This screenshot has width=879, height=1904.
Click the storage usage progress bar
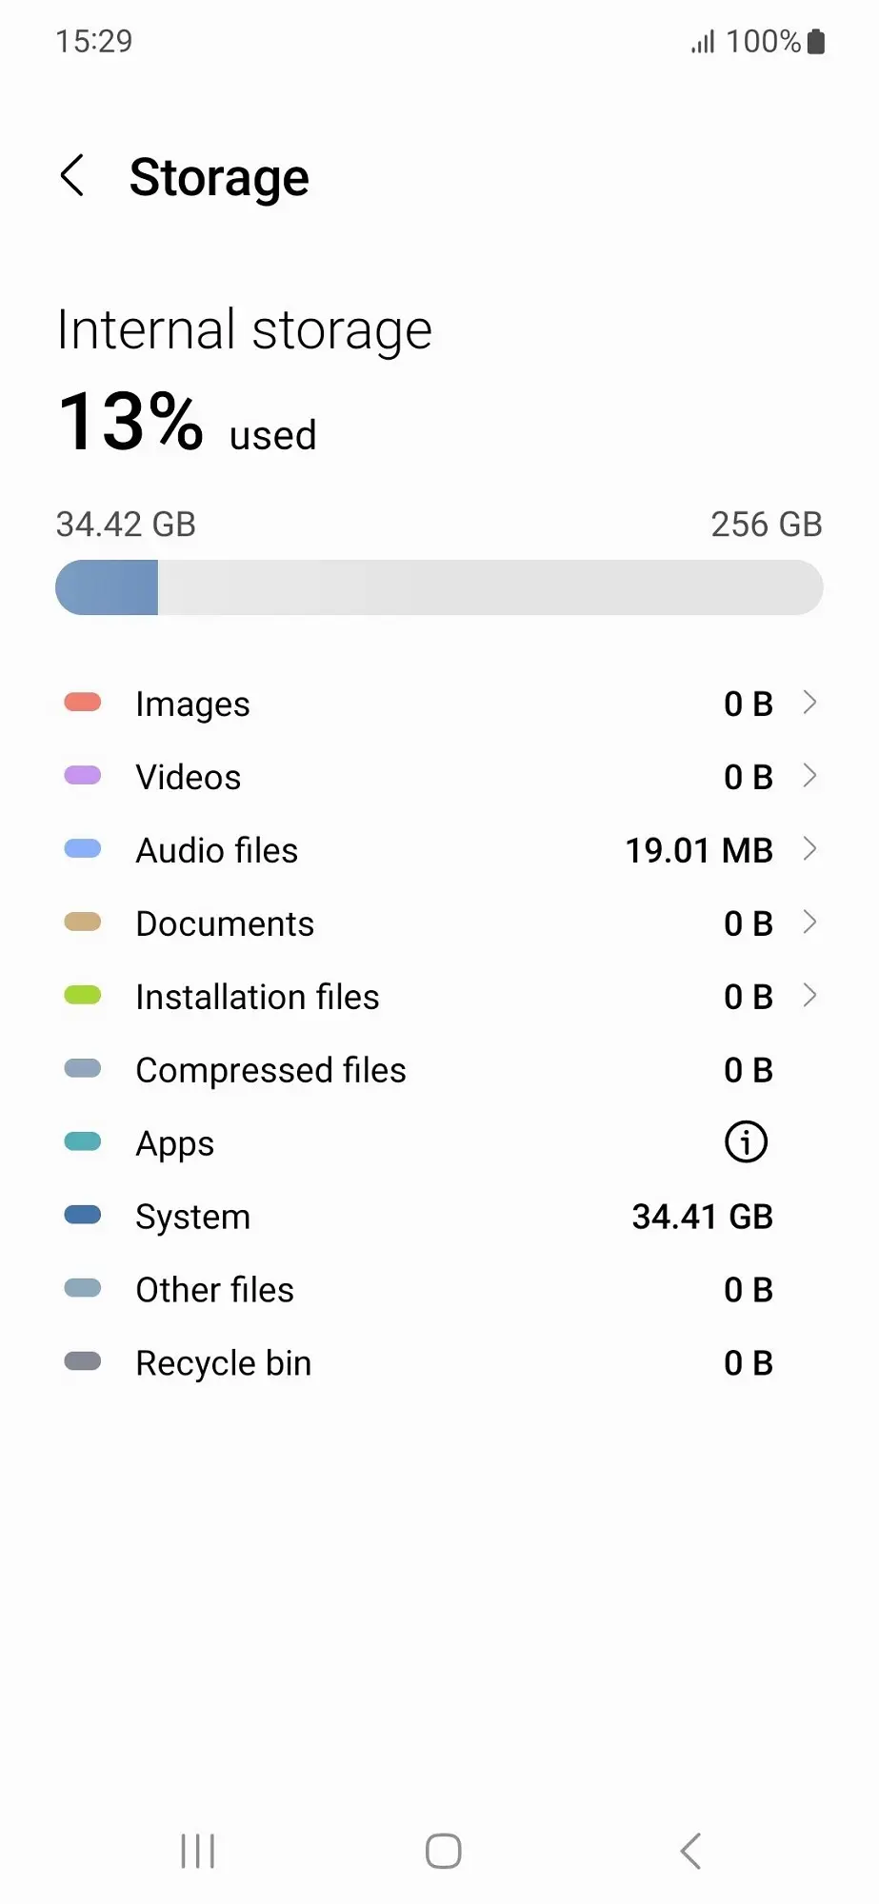point(438,586)
